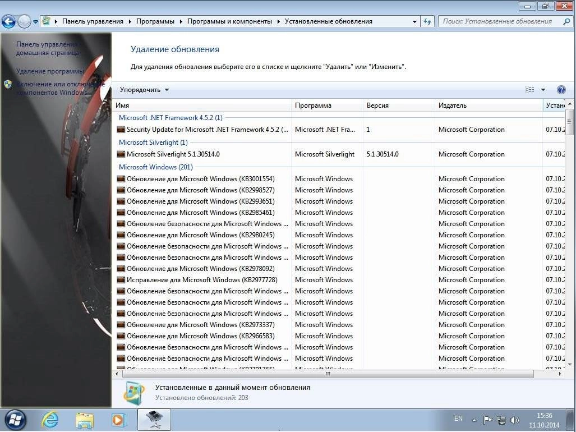
Task: Select 'Программы и компоненты' breadcrumb
Action: 229,21
